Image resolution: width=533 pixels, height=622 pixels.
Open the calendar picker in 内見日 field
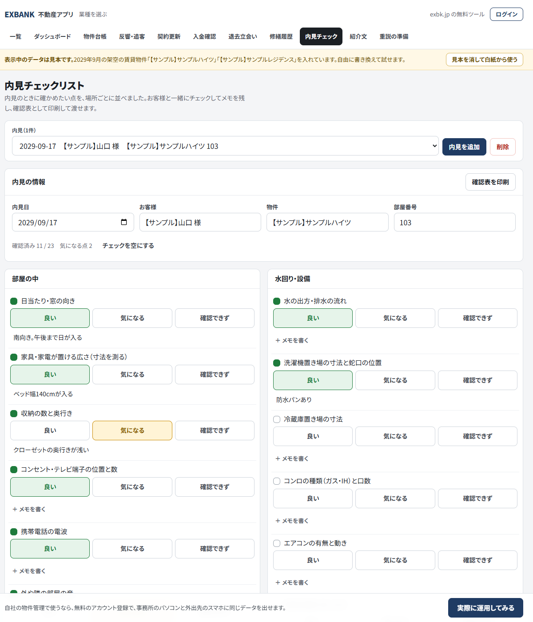tap(124, 222)
